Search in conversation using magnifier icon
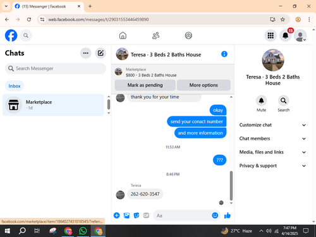Screen dimensions: 316x237 click(x=283, y=100)
